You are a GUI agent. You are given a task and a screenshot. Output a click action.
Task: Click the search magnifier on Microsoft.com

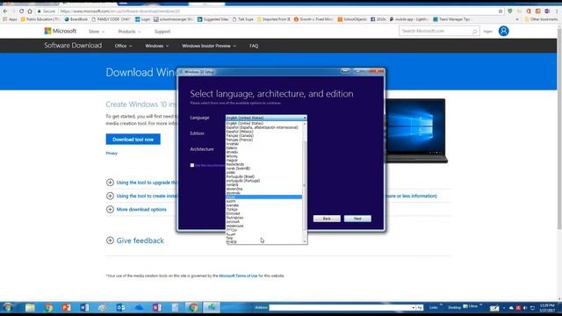(x=474, y=32)
